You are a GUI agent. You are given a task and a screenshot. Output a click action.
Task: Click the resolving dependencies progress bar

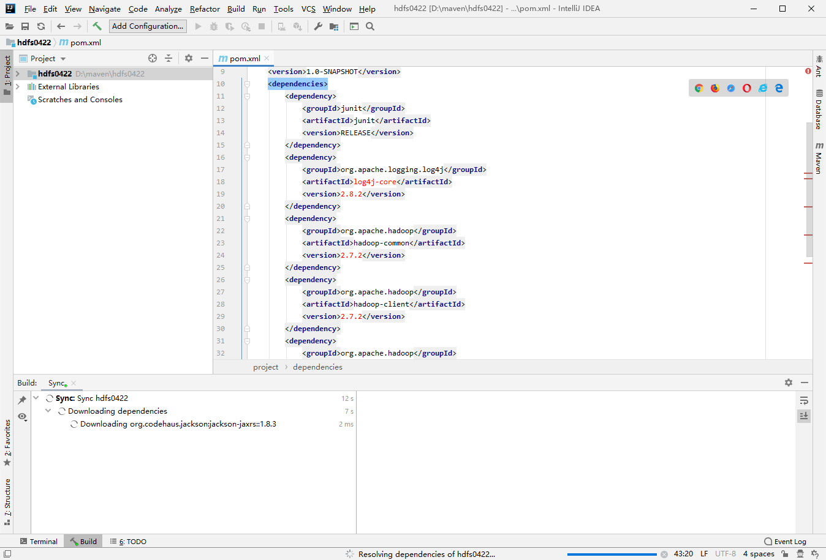pyautogui.click(x=612, y=554)
